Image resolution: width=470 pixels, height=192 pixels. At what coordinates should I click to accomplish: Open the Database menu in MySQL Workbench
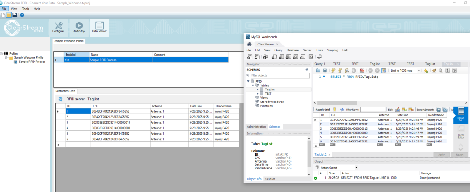tap(292, 50)
